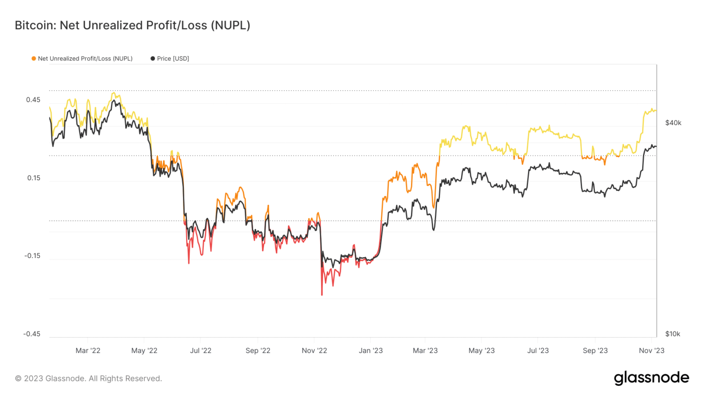Click the Jul '22 x-axis label

pyautogui.click(x=201, y=351)
